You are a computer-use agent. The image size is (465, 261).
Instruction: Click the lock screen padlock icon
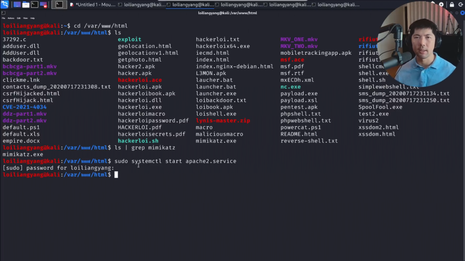pos(452,5)
